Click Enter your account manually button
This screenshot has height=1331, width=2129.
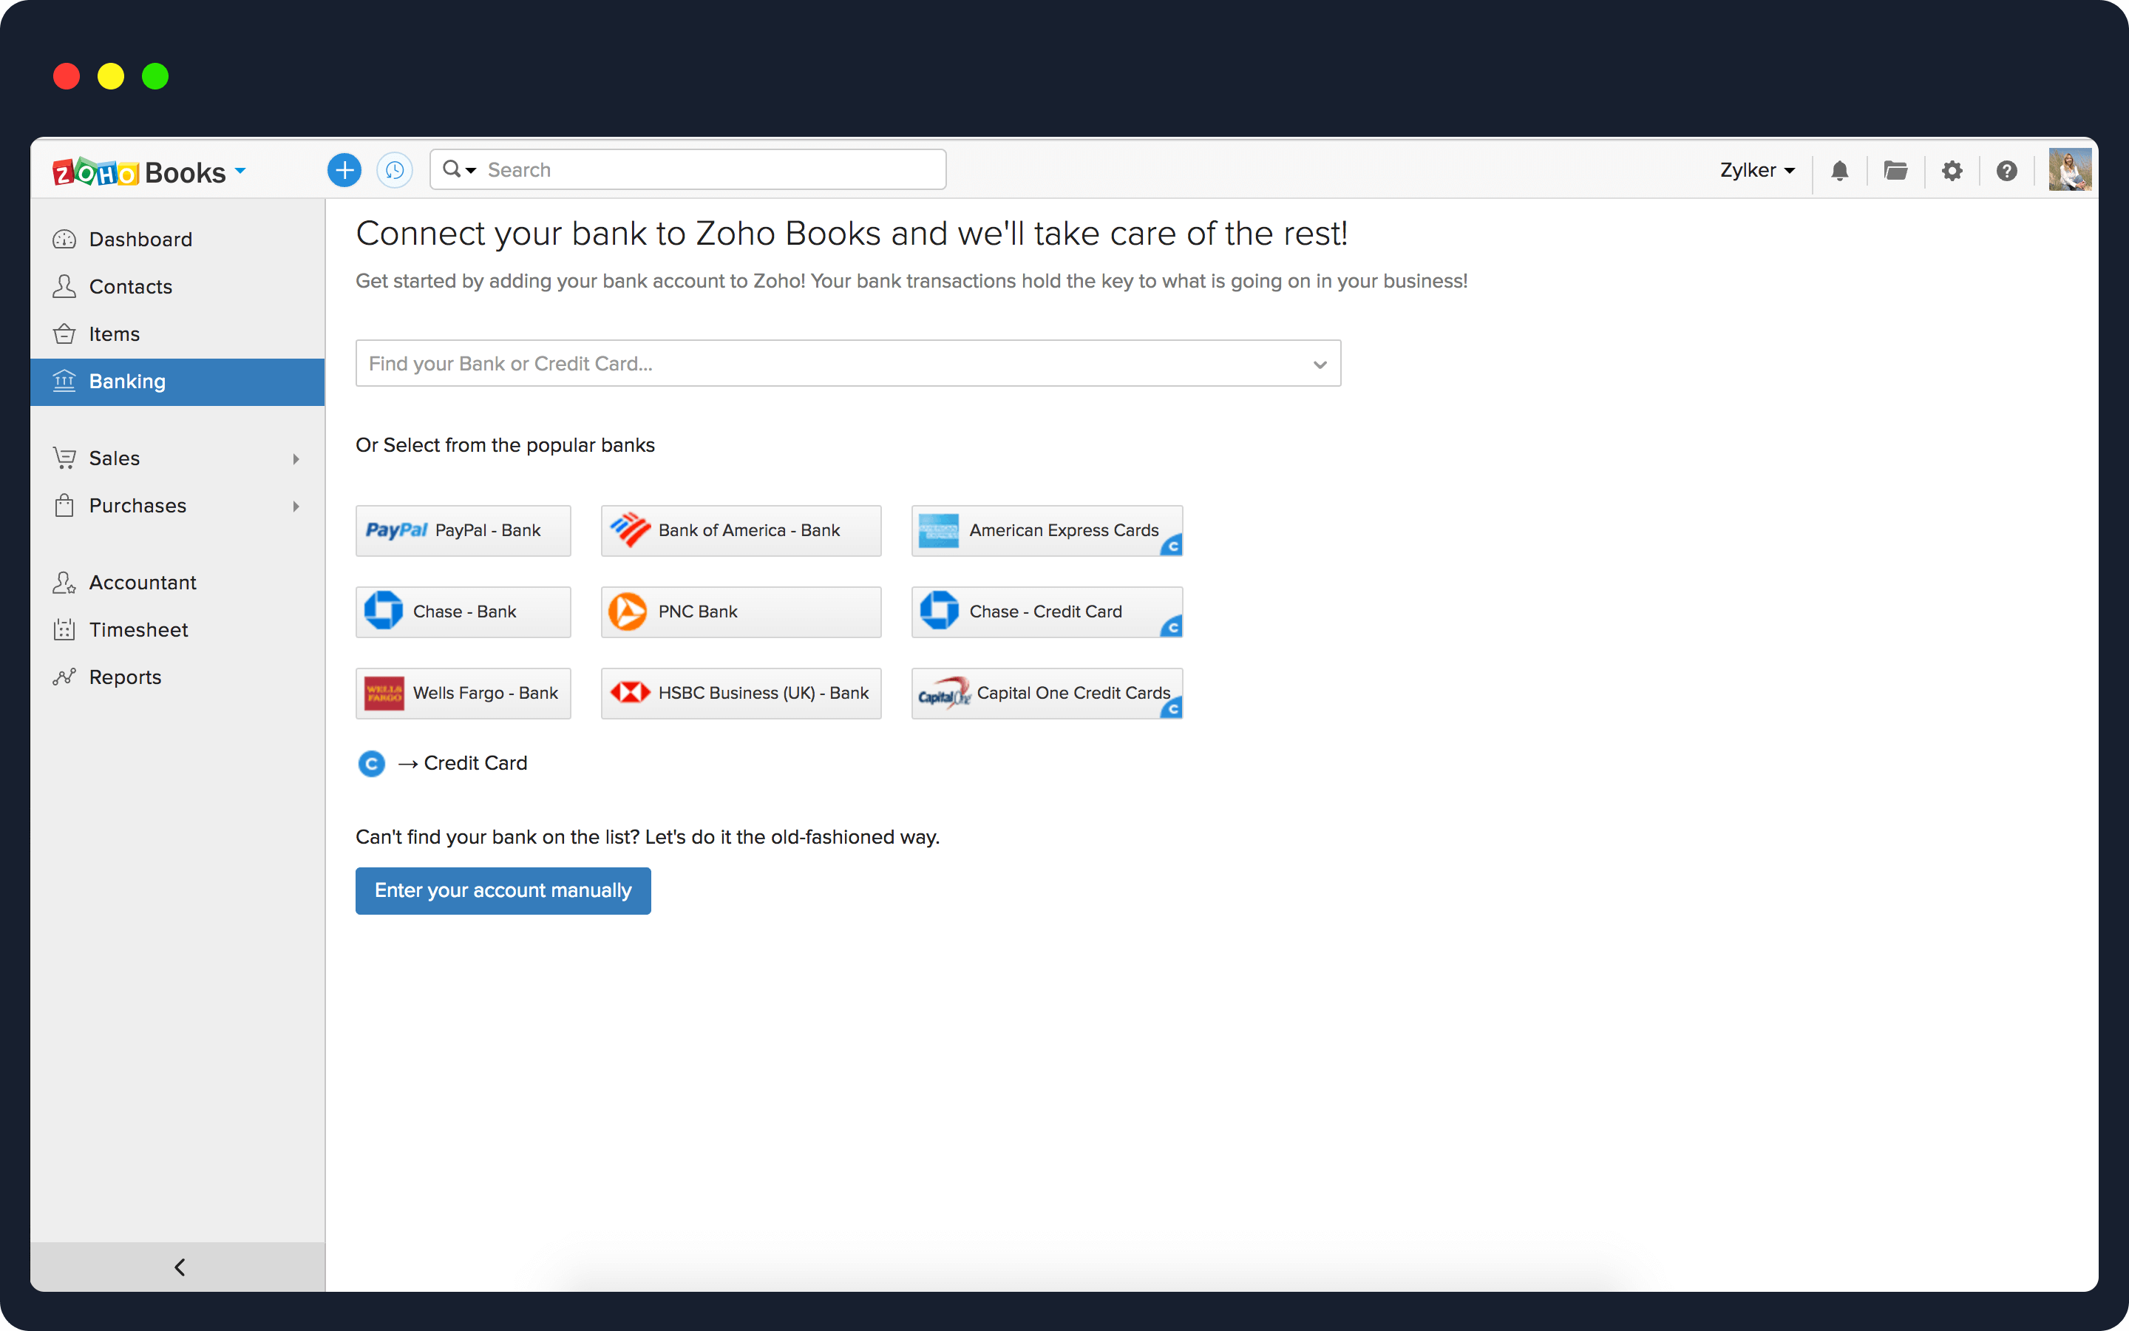tap(503, 890)
